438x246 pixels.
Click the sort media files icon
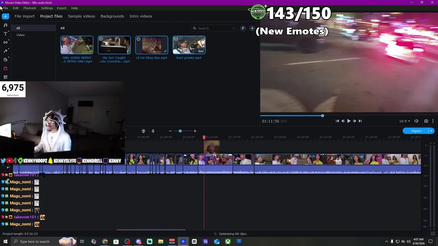coord(243,28)
